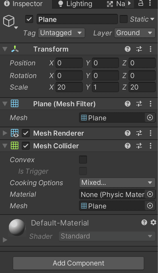Open Physic Material object picker circle

coord(150,194)
